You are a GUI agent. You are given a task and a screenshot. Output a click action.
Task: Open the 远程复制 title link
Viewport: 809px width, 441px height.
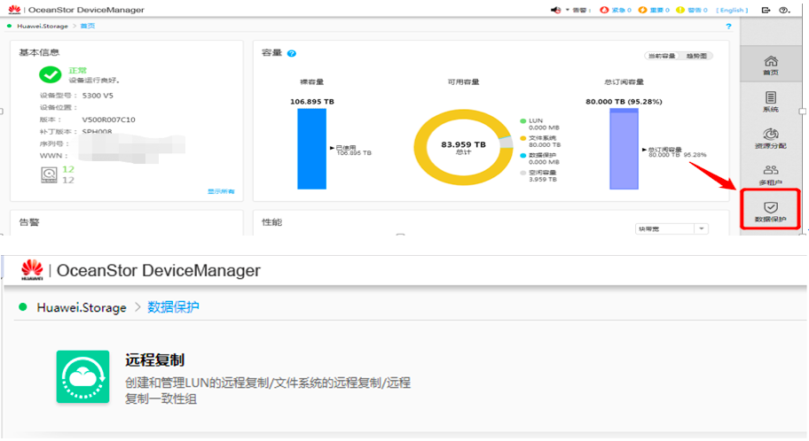click(x=154, y=360)
